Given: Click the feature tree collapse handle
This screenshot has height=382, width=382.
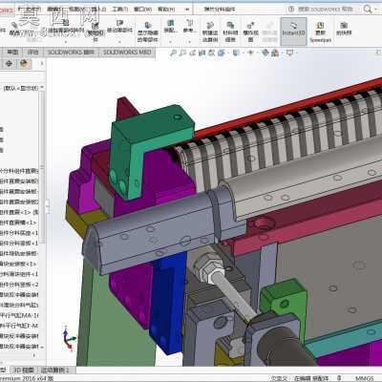Looking at the screenshot, I should coord(48,207).
